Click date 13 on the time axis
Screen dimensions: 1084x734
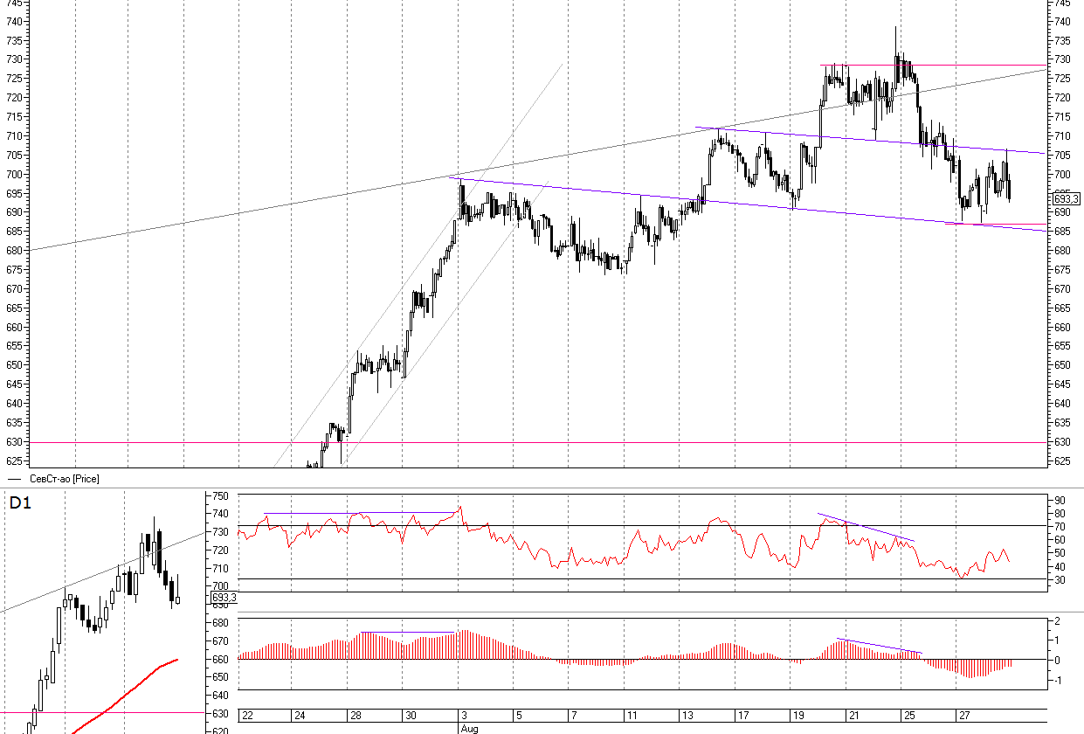pos(689,716)
